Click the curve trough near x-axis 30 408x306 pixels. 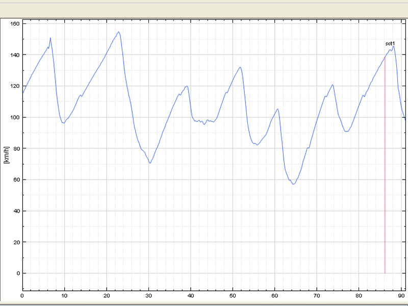point(150,163)
